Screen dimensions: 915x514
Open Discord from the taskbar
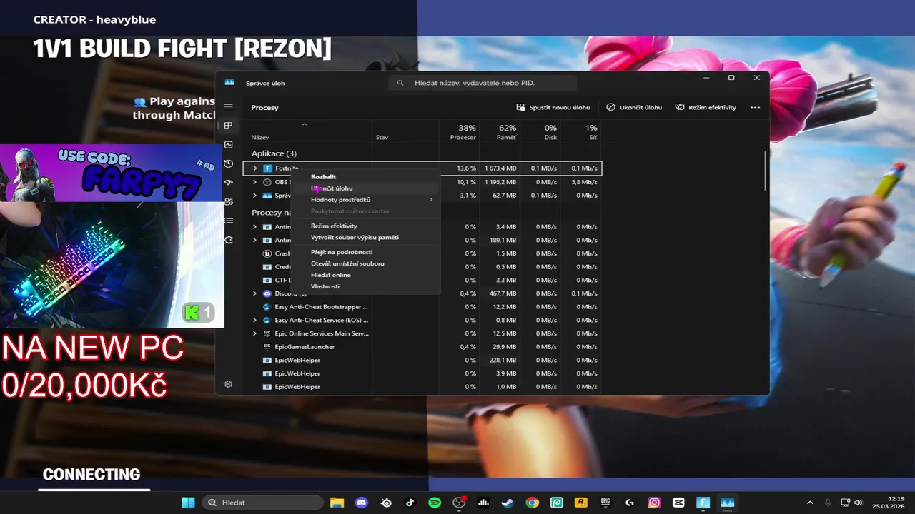[x=362, y=503]
